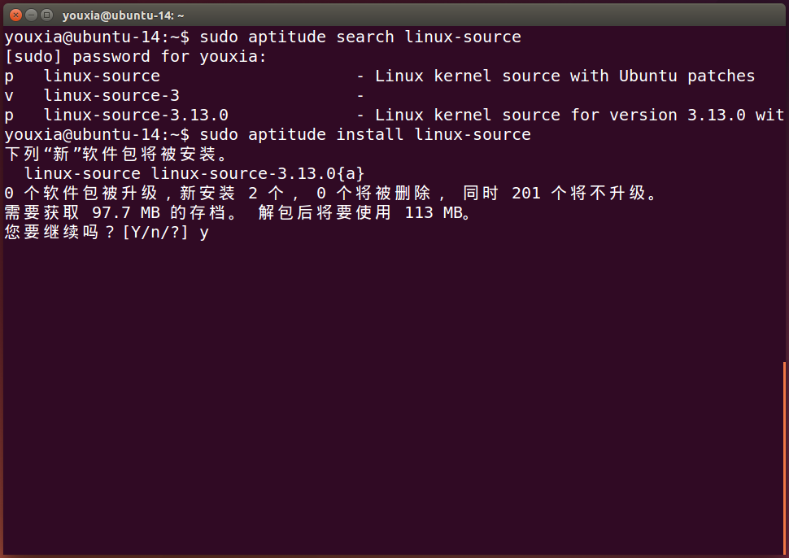Click the 'linux-source-3.13.0{a}' install entry
This screenshot has width=789, height=558.
click(x=258, y=173)
